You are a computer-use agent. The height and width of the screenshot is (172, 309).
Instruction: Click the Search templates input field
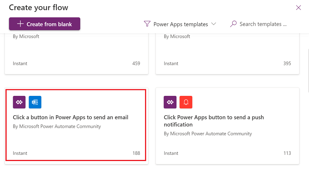(x=263, y=24)
